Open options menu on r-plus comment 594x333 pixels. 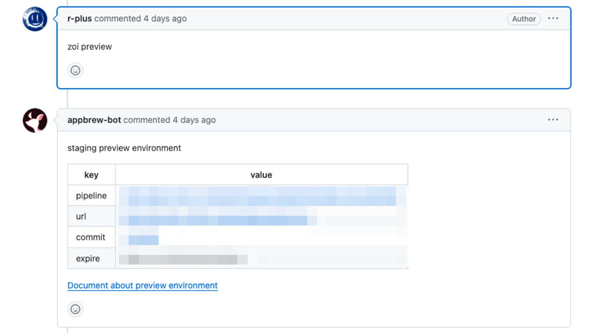(x=553, y=19)
